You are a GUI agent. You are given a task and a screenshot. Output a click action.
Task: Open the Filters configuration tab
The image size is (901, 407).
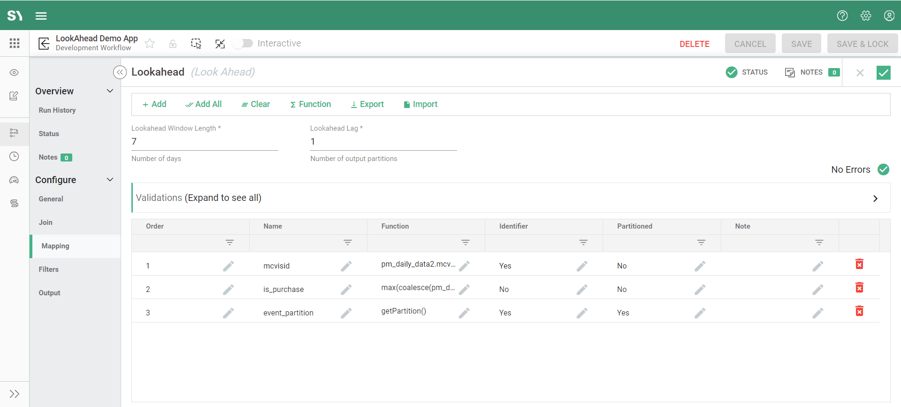tap(49, 269)
